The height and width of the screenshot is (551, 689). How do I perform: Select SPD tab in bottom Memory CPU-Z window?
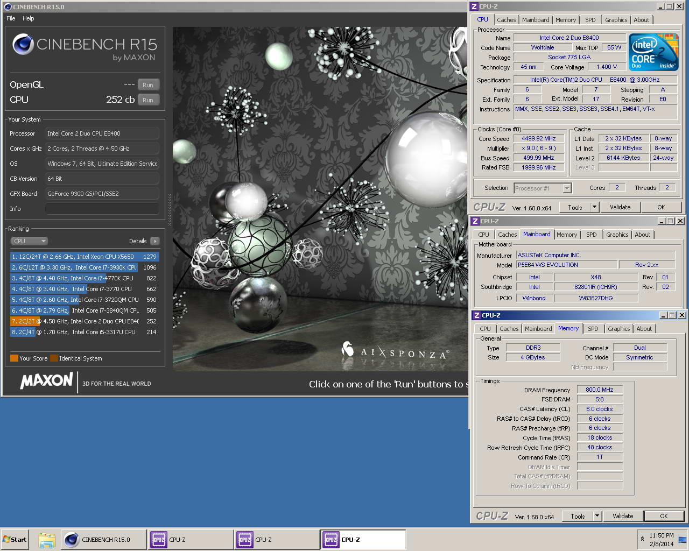click(x=593, y=329)
